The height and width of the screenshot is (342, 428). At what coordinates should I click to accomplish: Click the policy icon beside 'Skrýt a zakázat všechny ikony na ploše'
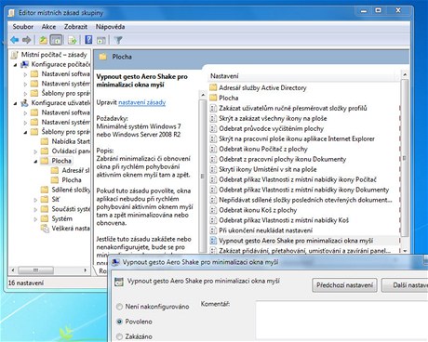coord(213,118)
